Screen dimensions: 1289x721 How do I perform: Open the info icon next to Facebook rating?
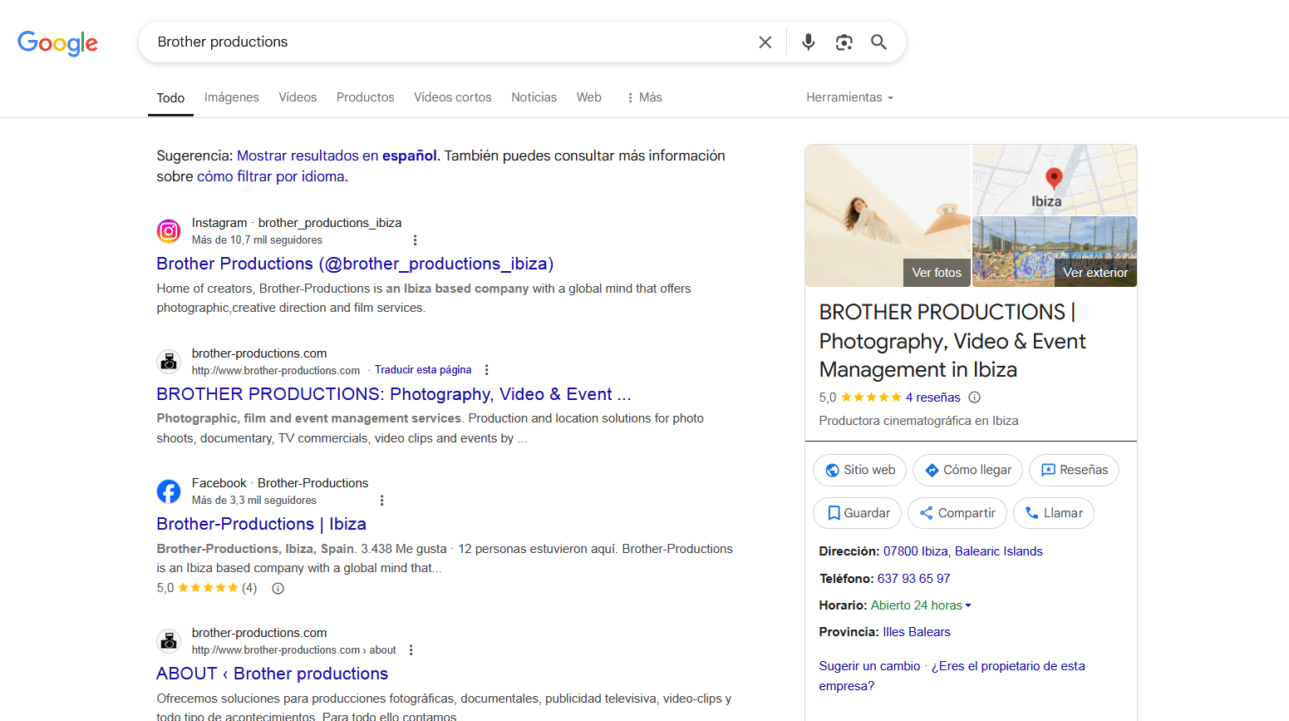pyautogui.click(x=278, y=589)
